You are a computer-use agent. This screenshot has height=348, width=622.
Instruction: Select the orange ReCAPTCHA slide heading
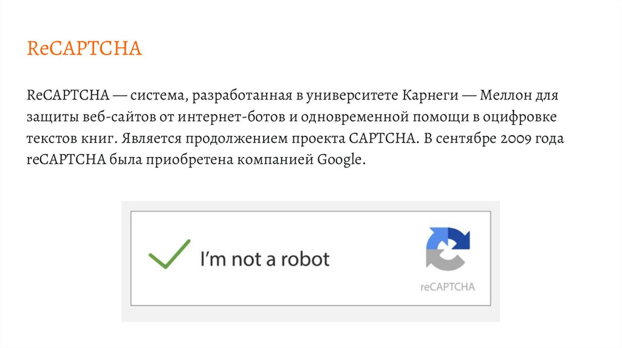84,49
